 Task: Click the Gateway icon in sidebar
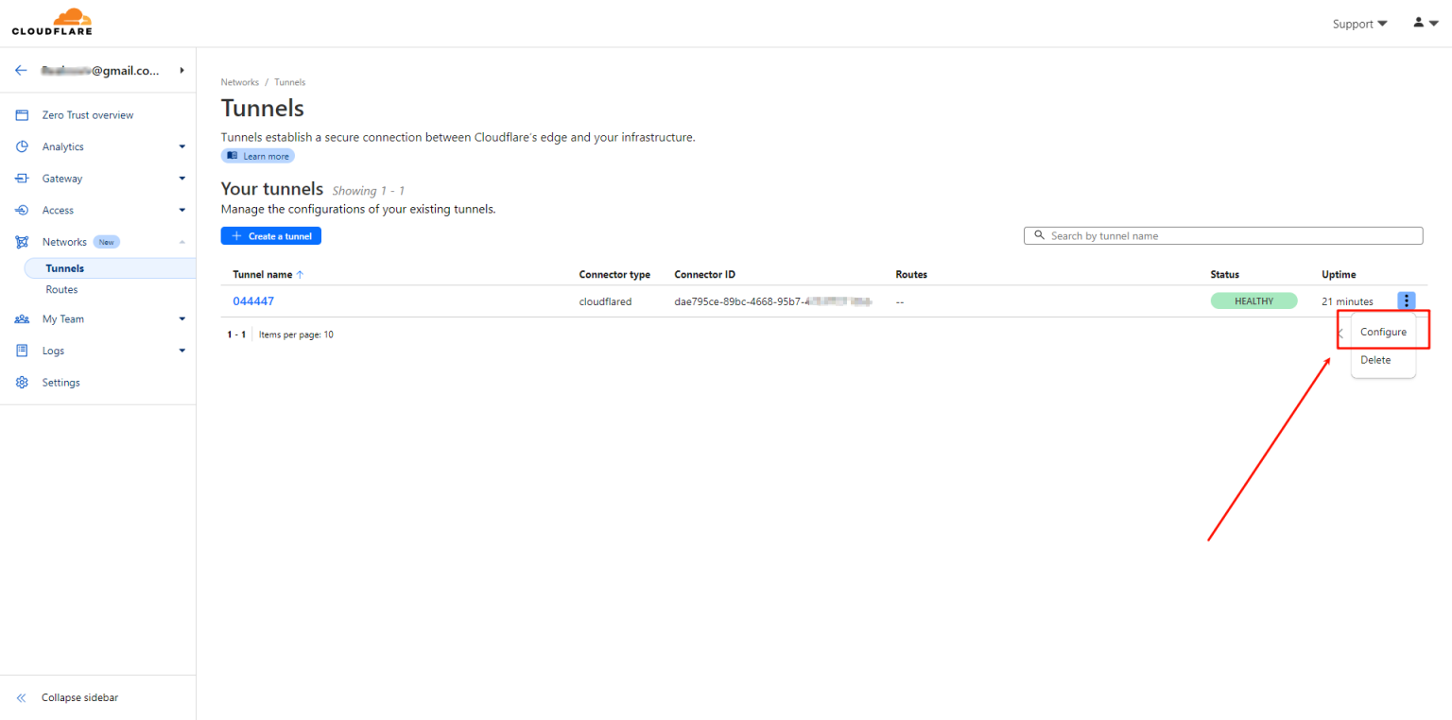click(22, 179)
